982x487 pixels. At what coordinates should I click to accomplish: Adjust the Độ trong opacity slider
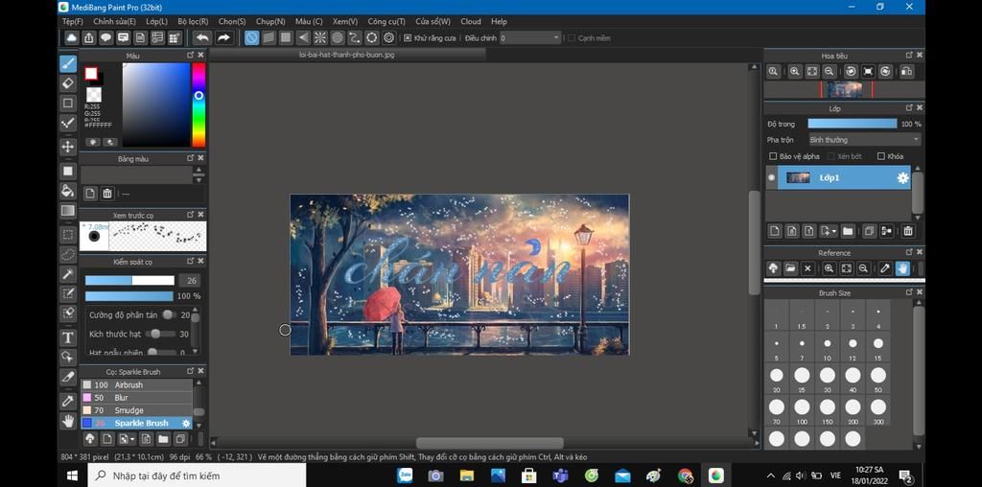coord(853,124)
